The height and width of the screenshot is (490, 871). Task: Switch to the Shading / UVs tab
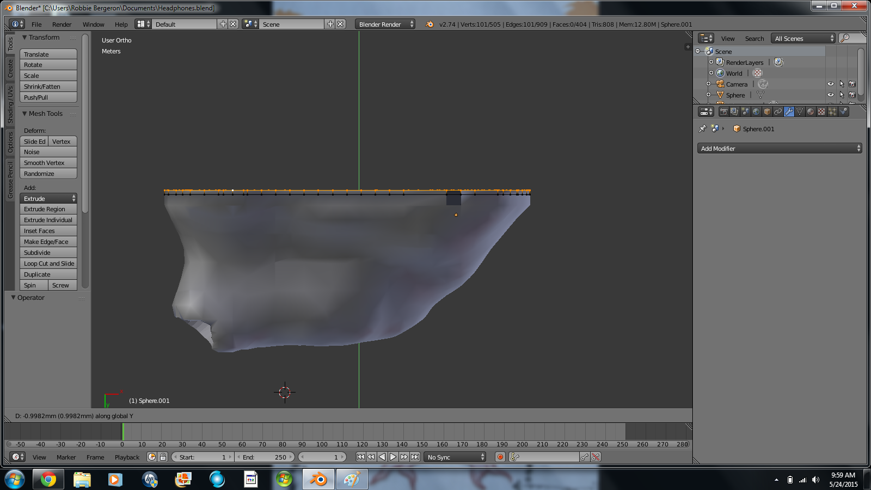point(10,104)
